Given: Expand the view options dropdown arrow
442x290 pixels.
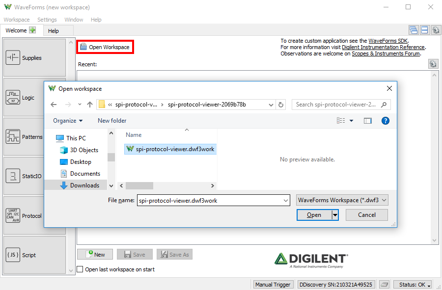Looking at the screenshot, I should tap(352, 121).
